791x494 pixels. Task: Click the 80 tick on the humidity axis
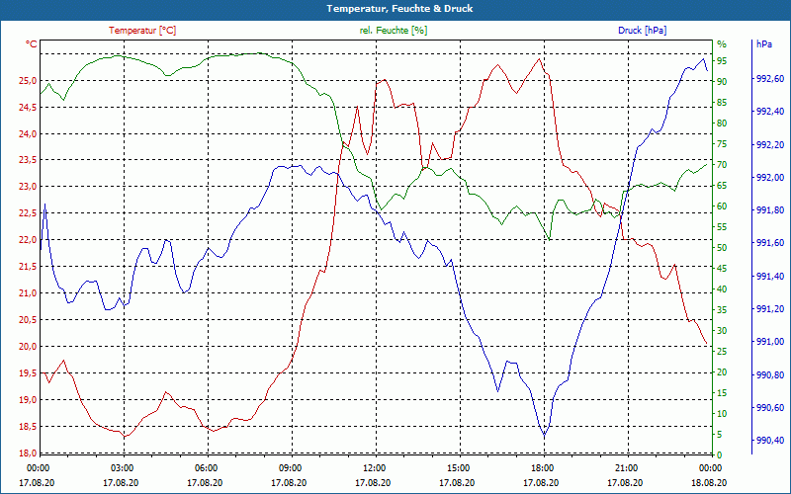click(722, 123)
